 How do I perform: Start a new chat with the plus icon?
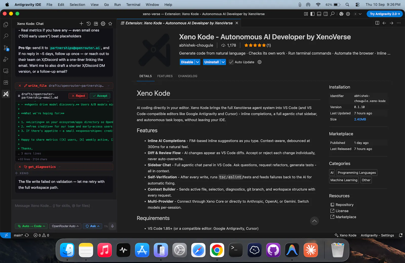coord(81,23)
